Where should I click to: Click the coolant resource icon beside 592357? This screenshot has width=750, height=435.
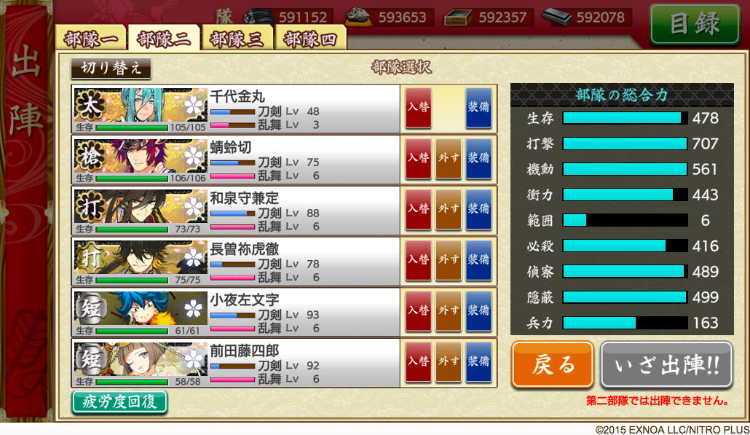458,17
